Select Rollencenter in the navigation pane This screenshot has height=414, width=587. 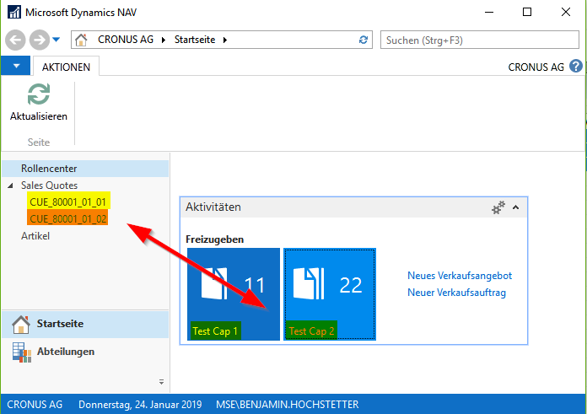click(85, 169)
